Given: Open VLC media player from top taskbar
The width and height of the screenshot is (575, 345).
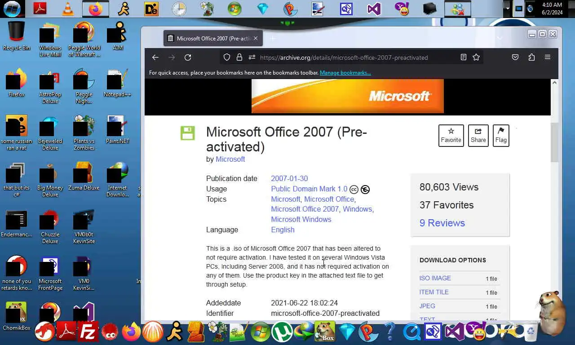Looking at the screenshot, I should (x=68, y=9).
